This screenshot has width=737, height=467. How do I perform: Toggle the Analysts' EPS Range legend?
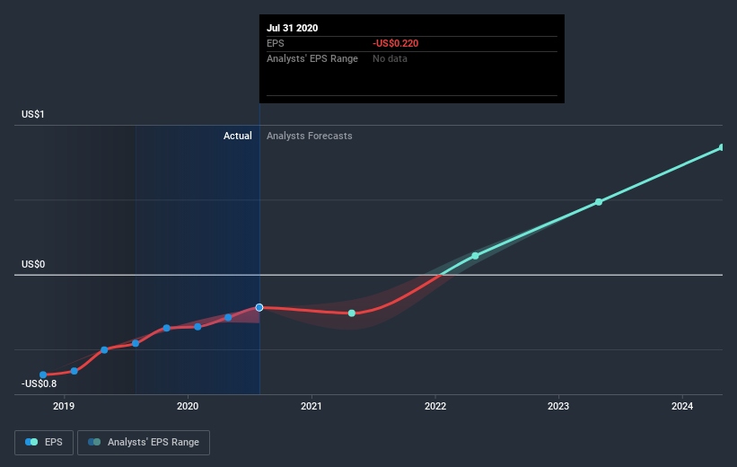click(x=144, y=442)
